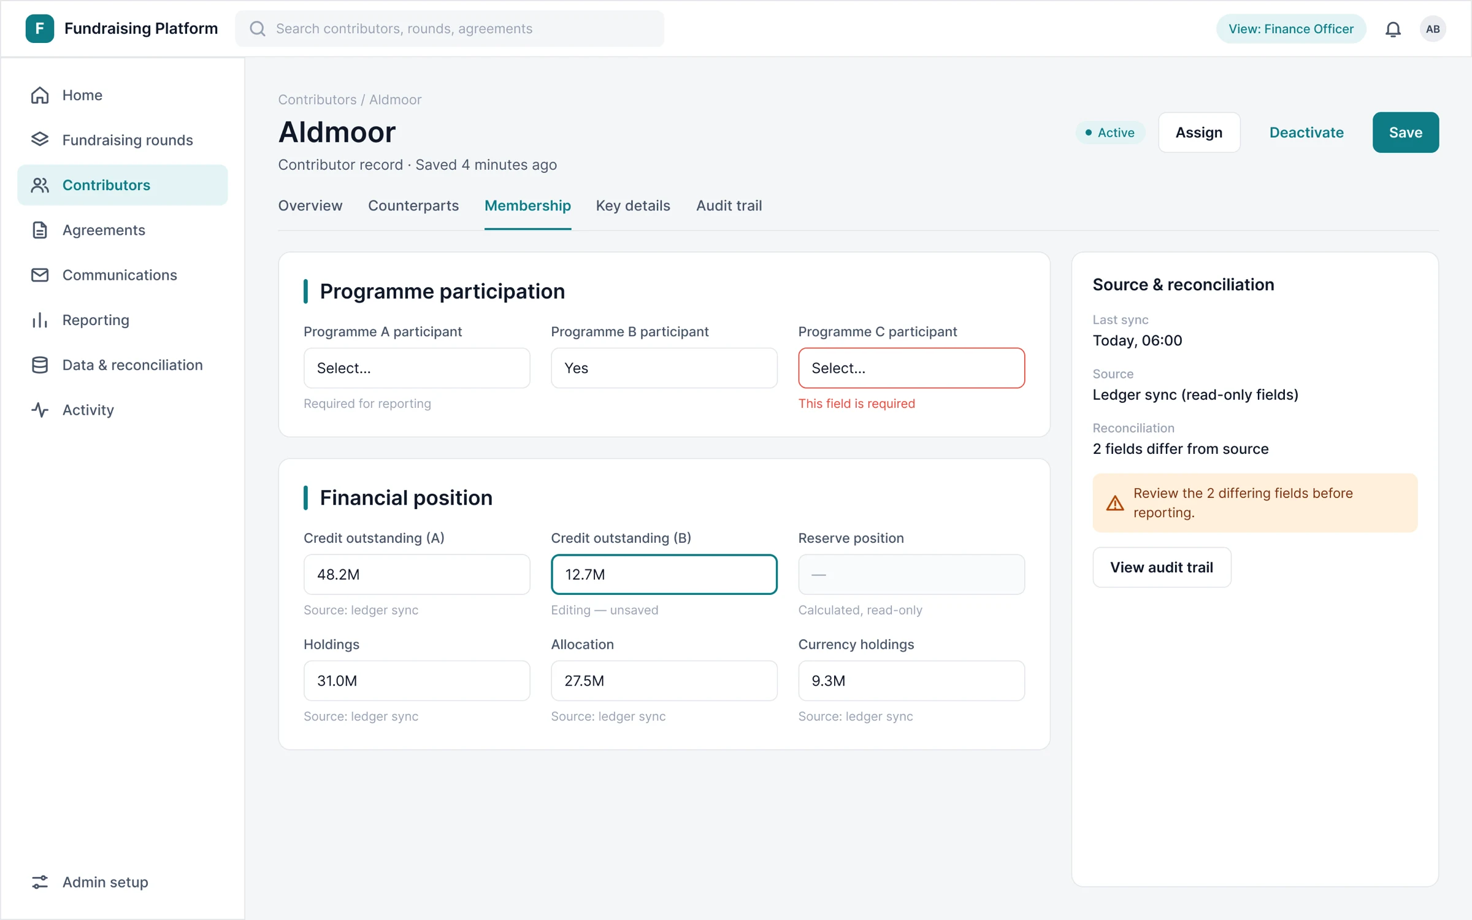Screen dimensions: 1472x920
Task: Click the View audit trail button
Action: tap(1162, 567)
